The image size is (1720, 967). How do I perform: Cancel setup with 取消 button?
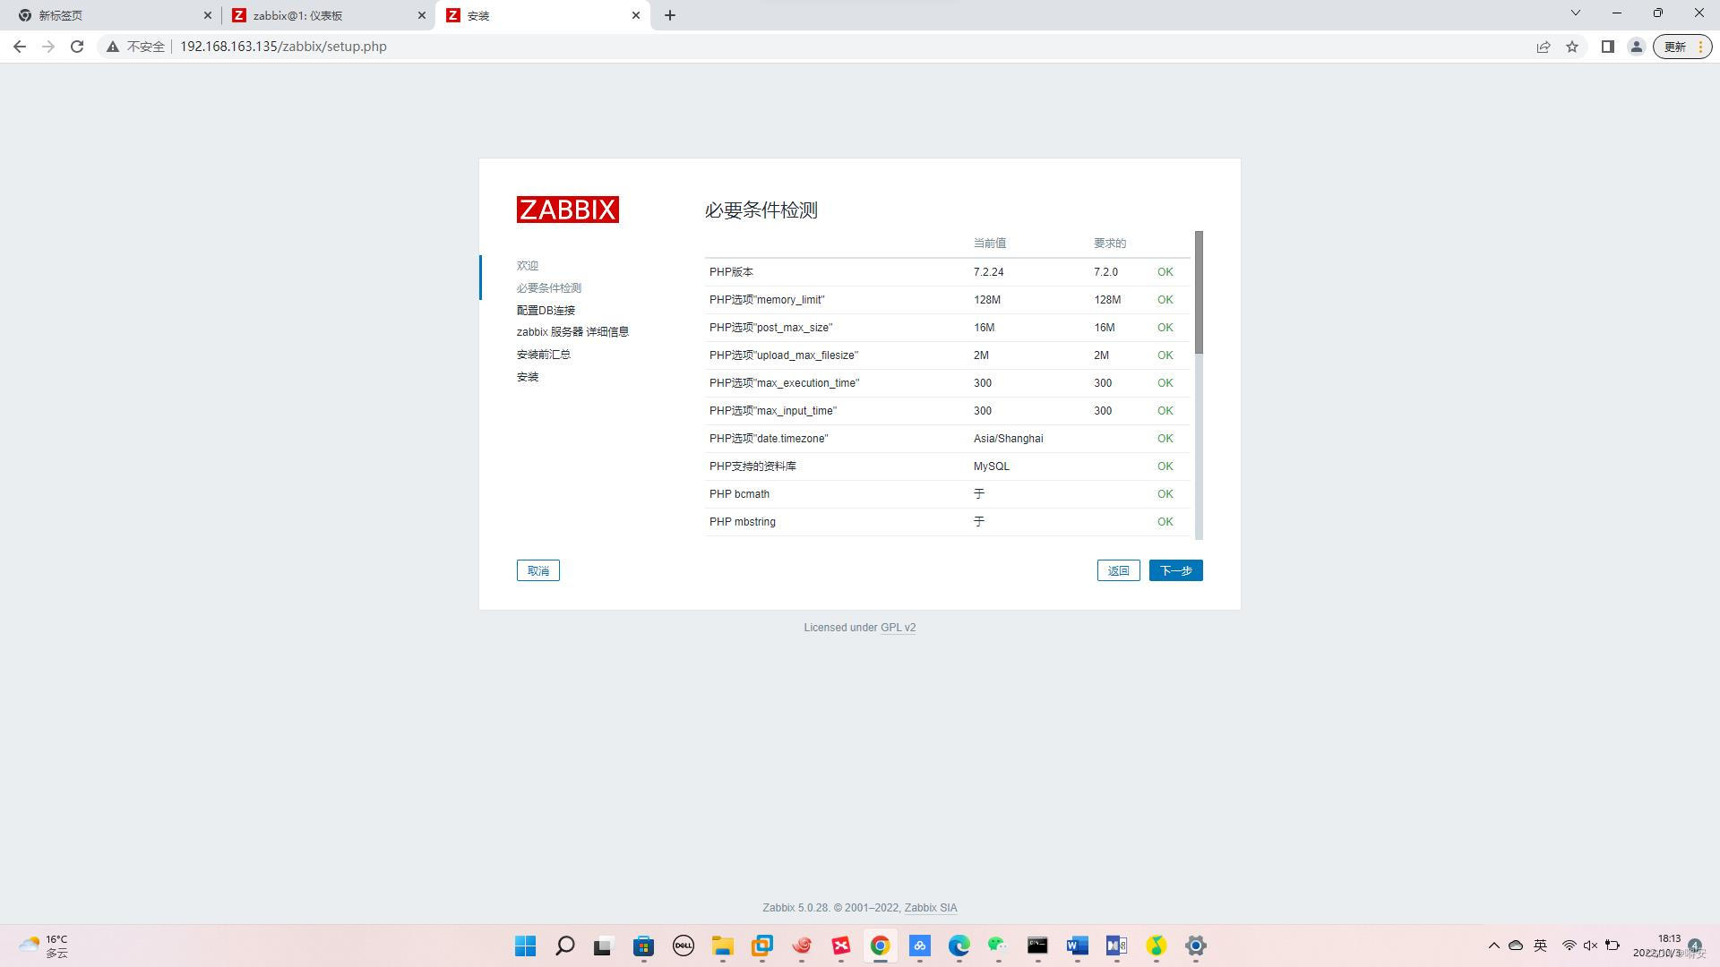tap(537, 570)
